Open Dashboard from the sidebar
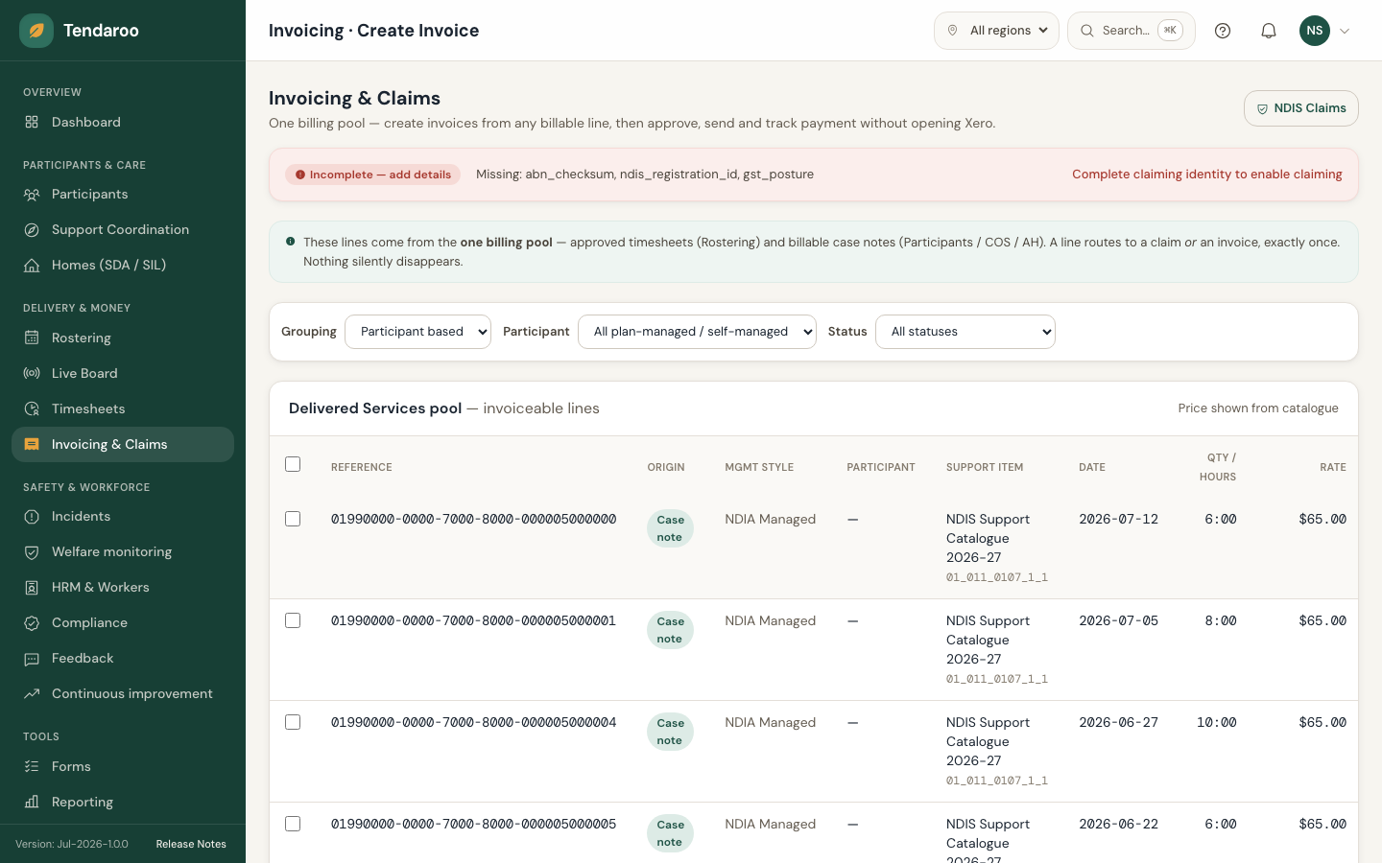 click(123, 122)
